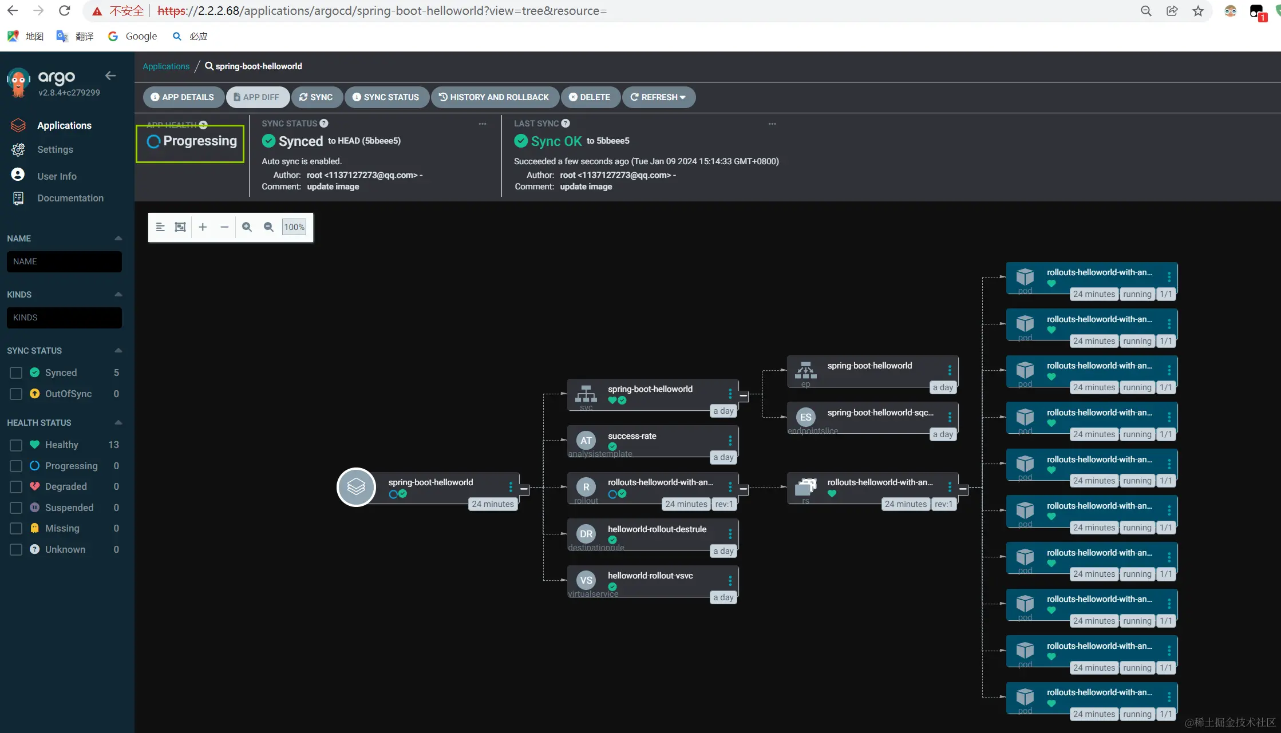Viewport: 1281px width, 733px height.
Task: Open kebab menu on helloworld-rollout-vsvc node
Action: 730,580
